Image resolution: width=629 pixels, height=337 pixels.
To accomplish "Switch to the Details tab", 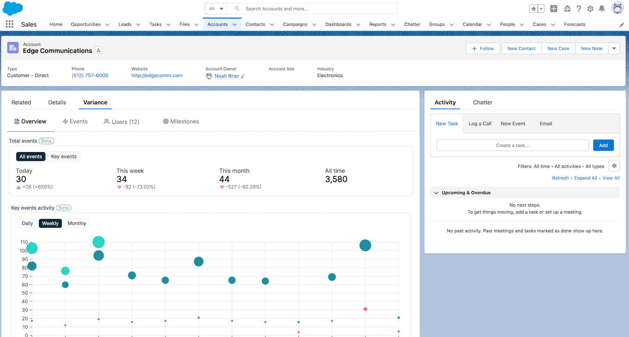I will (x=57, y=102).
